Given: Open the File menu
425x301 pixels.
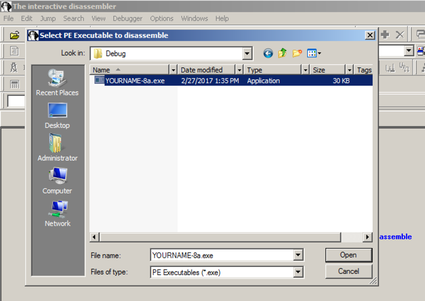Looking at the screenshot, I should click(8, 18).
